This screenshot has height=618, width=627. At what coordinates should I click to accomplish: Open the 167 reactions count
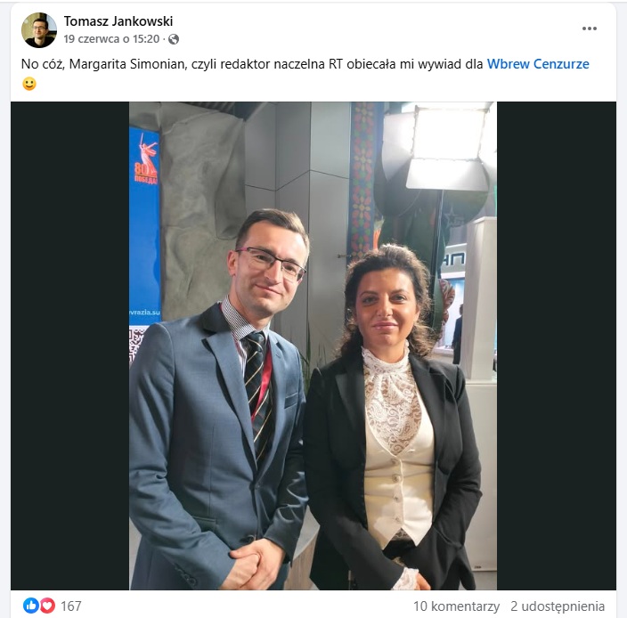(70, 606)
